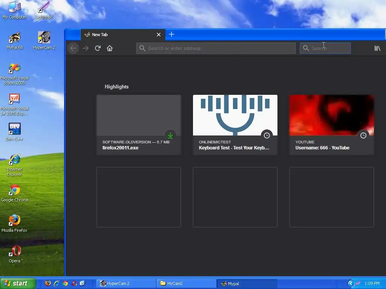386x289 pixels.
Task: Click the small Search box
Action: (325, 48)
